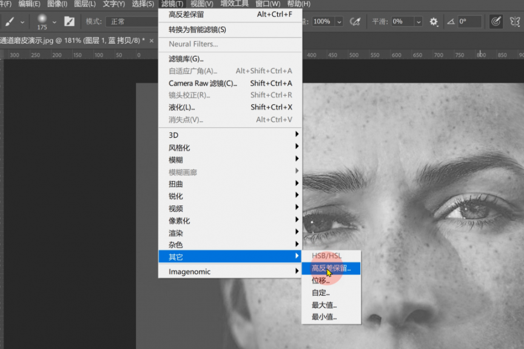Click the brush angle icon
The width and height of the screenshot is (524, 349).
pyautogui.click(x=450, y=21)
